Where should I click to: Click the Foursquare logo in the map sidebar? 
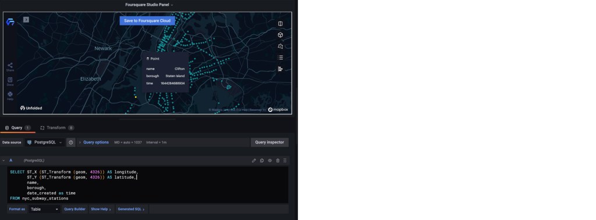point(10,22)
